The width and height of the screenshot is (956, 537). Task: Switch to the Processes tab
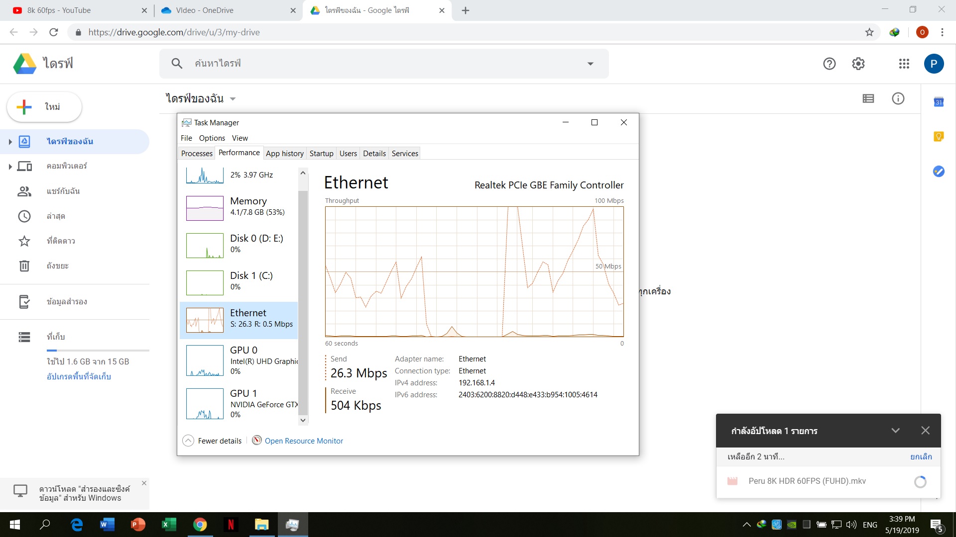click(197, 153)
